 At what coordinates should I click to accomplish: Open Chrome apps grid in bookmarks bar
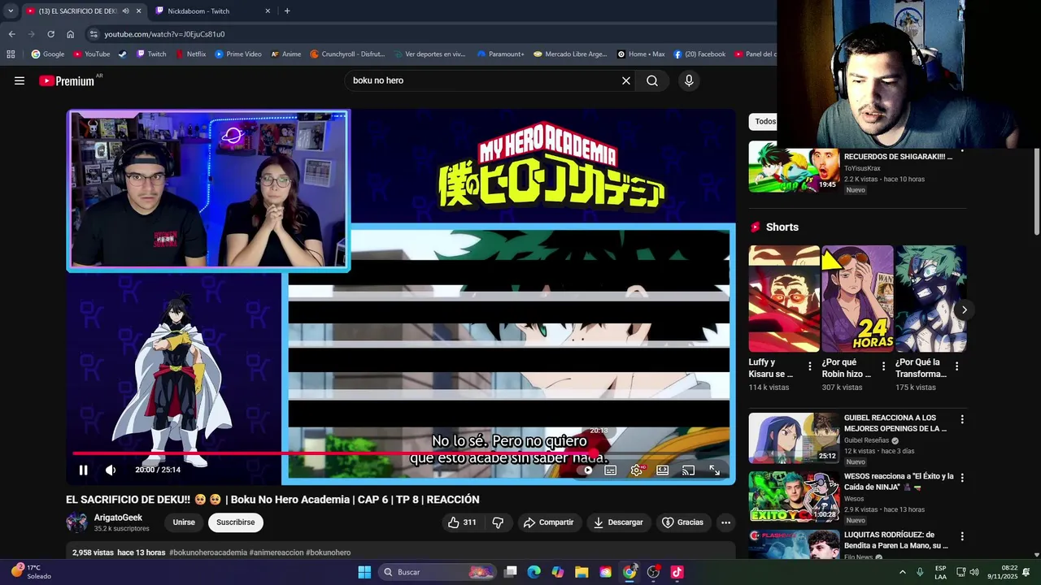tap(11, 54)
